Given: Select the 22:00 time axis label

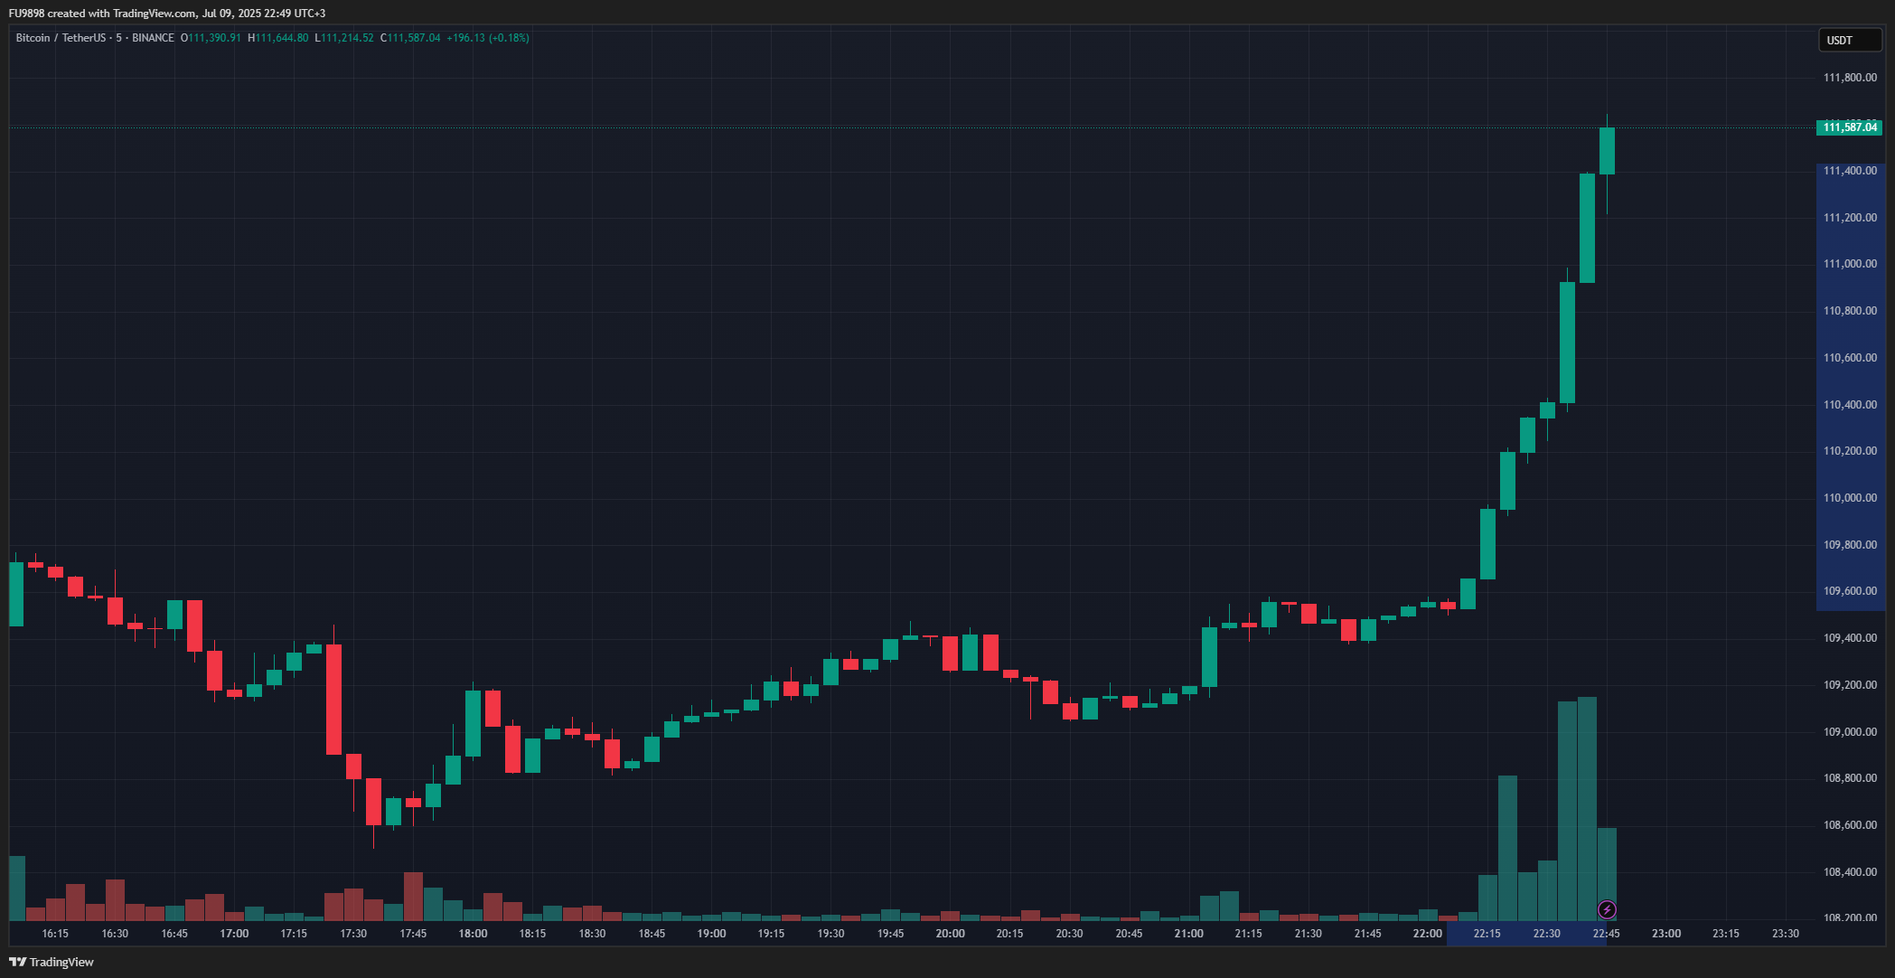Looking at the screenshot, I should 1428,934.
